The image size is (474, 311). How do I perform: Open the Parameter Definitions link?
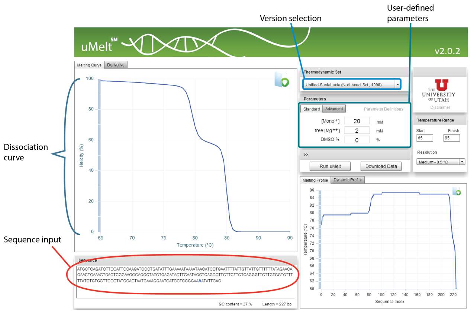[383, 109]
